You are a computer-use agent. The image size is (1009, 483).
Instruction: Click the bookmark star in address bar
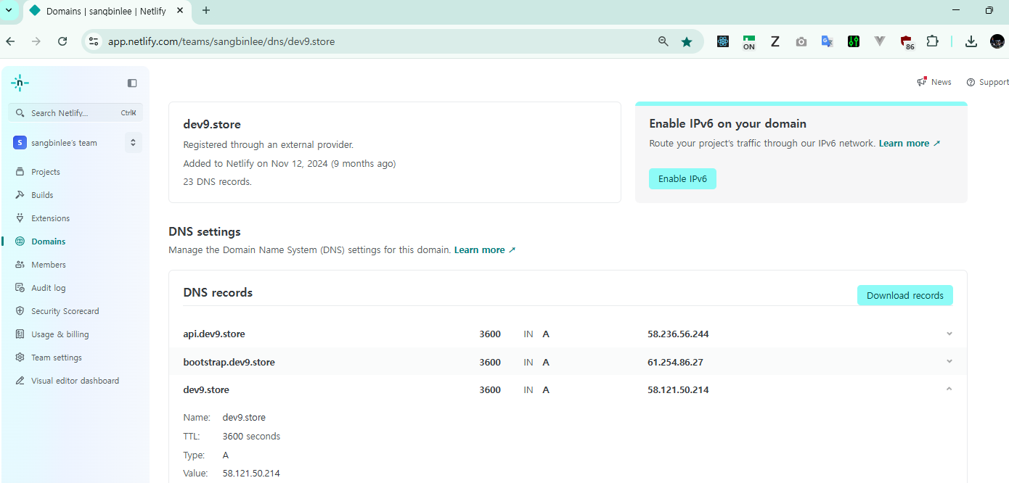687,42
